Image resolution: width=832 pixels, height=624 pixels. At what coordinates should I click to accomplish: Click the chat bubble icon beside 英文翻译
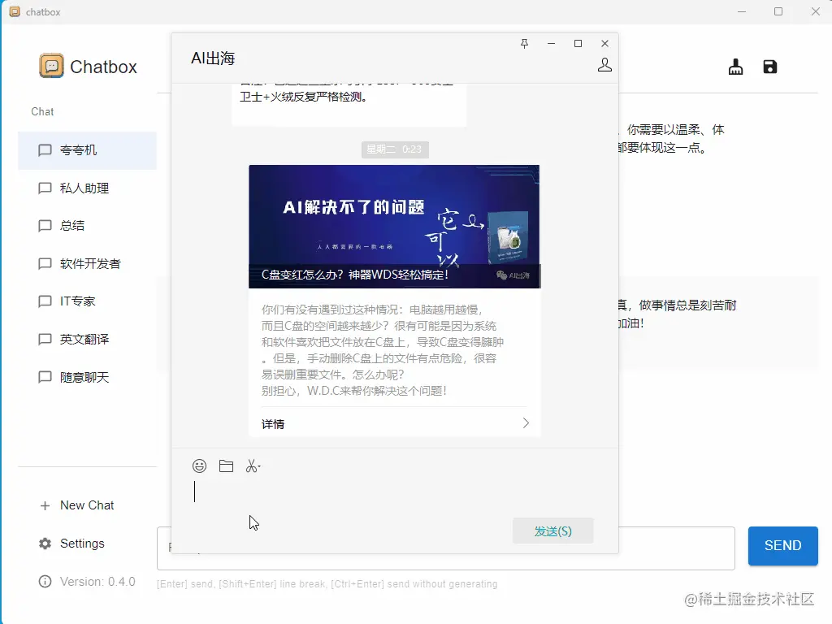coord(45,340)
